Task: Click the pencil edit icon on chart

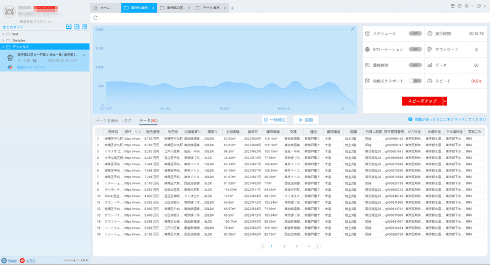Action: 353,29
